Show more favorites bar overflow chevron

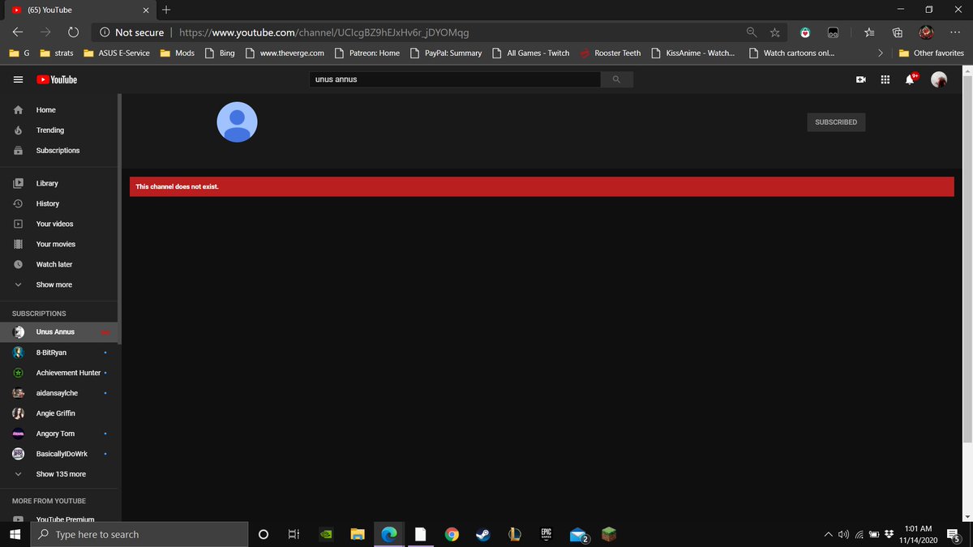[881, 53]
